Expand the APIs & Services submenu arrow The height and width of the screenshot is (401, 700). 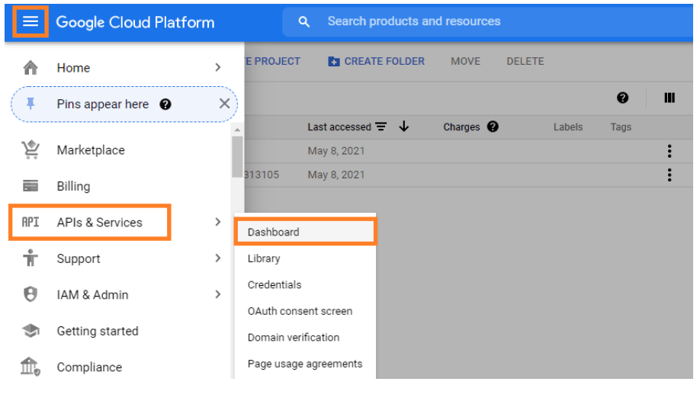[218, 222]
